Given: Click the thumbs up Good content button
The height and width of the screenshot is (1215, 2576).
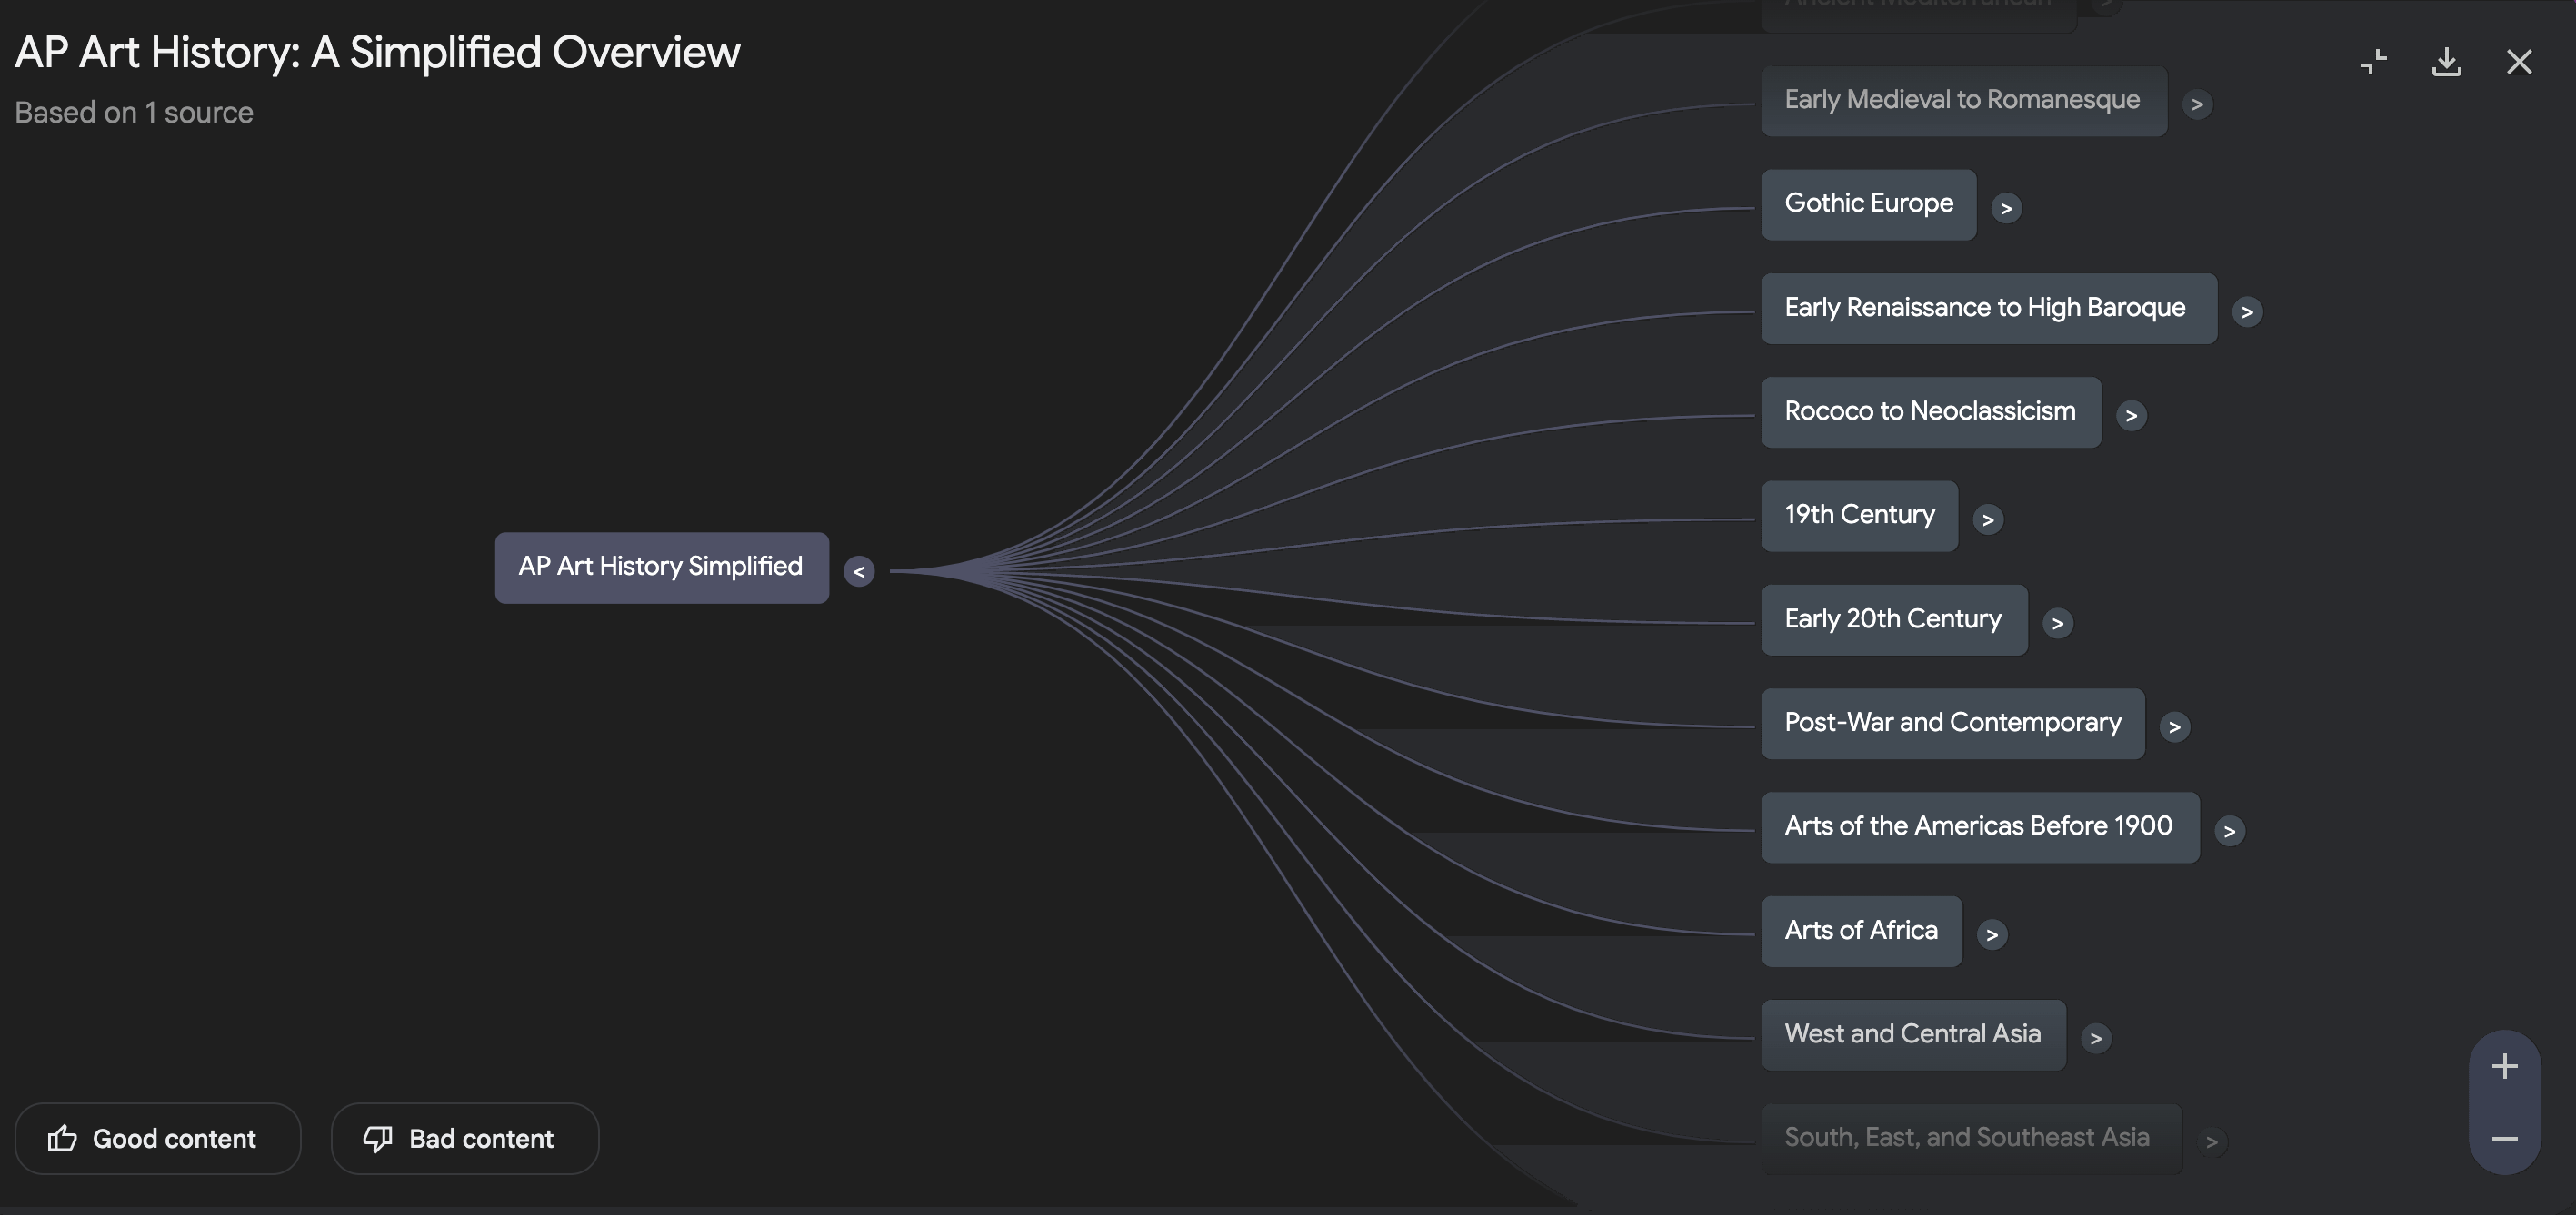Looking at the screenshot, I should click(x=157, y=1138).
